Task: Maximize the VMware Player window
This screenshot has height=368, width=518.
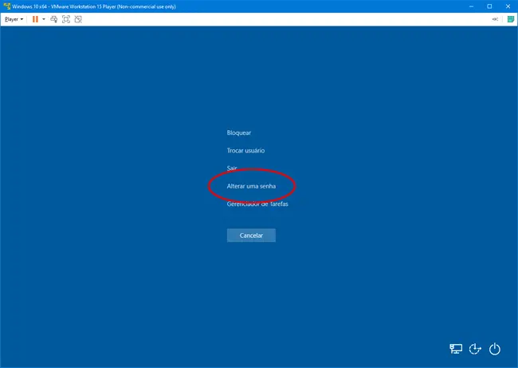Action: tap(489, 6)
